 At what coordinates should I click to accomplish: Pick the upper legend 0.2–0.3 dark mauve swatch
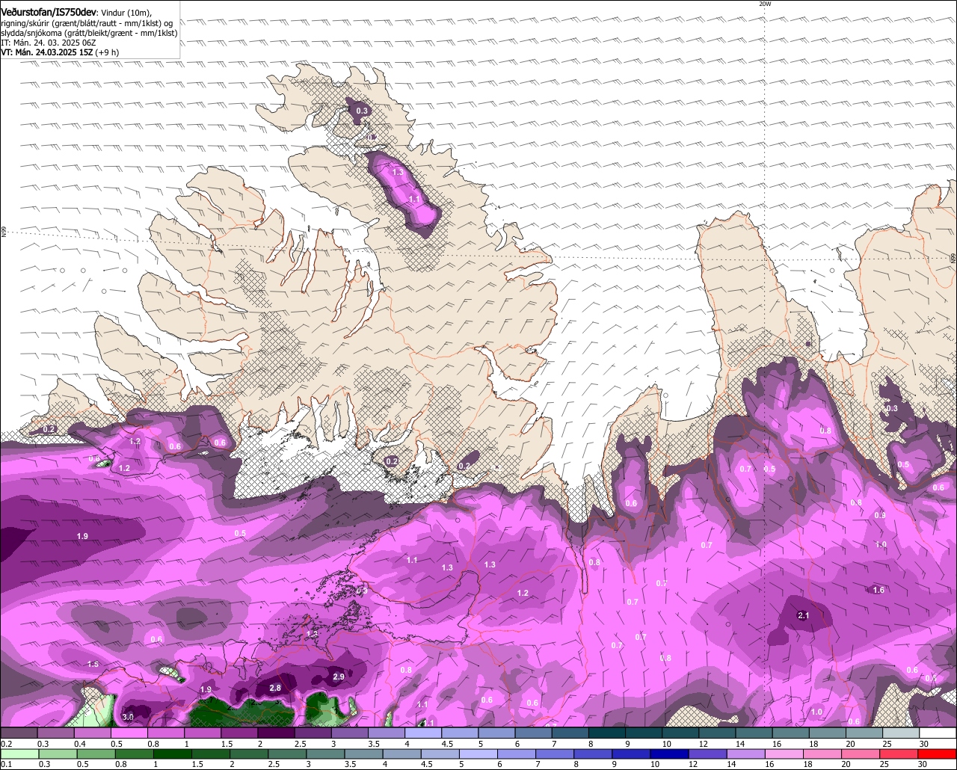coord(19,733)
